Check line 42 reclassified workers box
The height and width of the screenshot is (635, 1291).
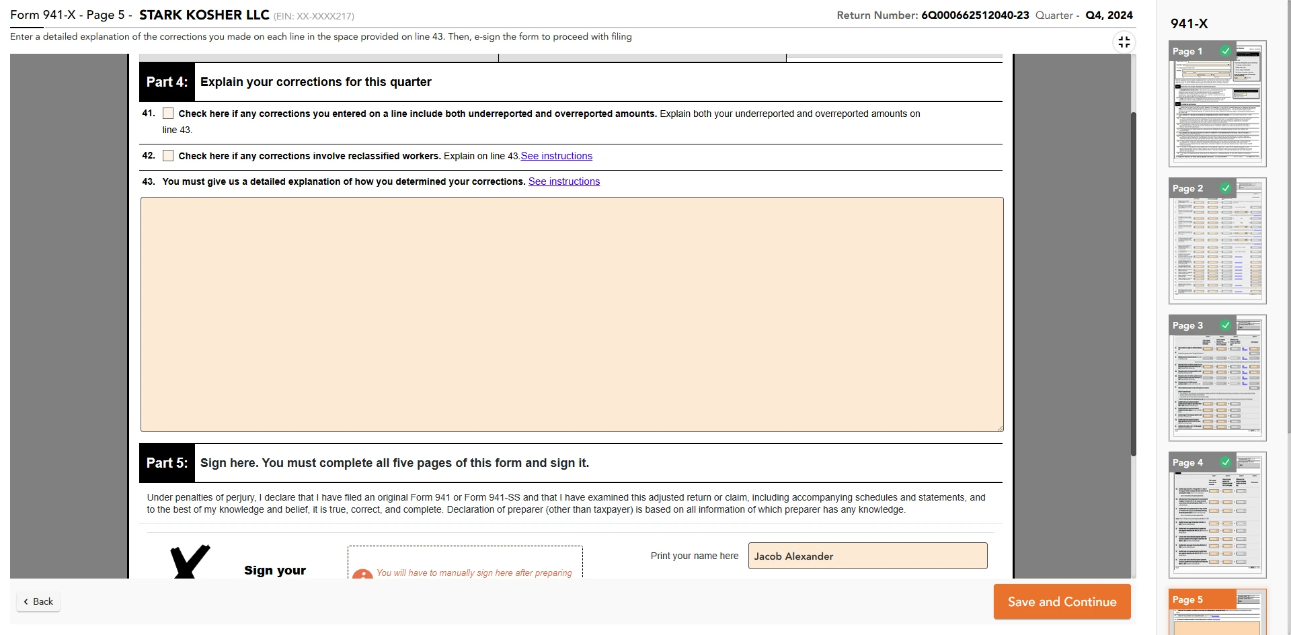coord(168,156)
